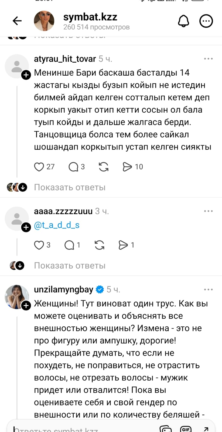Reply to aaaa.zzzzzuuu comment via bubble icon
This screenshot has height=432, width=222.
pos(69,245)
